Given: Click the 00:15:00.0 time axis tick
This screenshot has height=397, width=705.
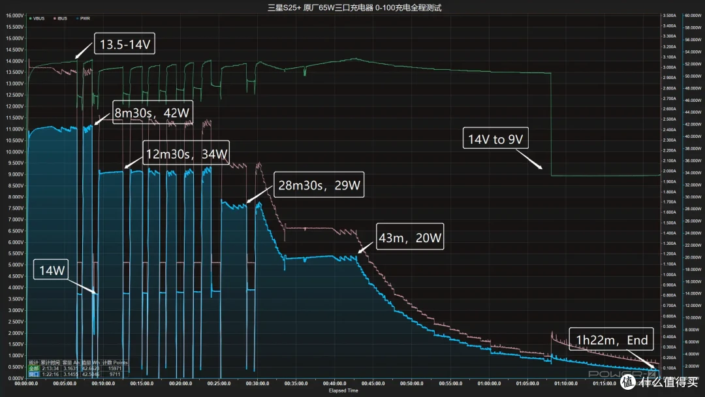Looking at the screenshot, I should 142,383.
